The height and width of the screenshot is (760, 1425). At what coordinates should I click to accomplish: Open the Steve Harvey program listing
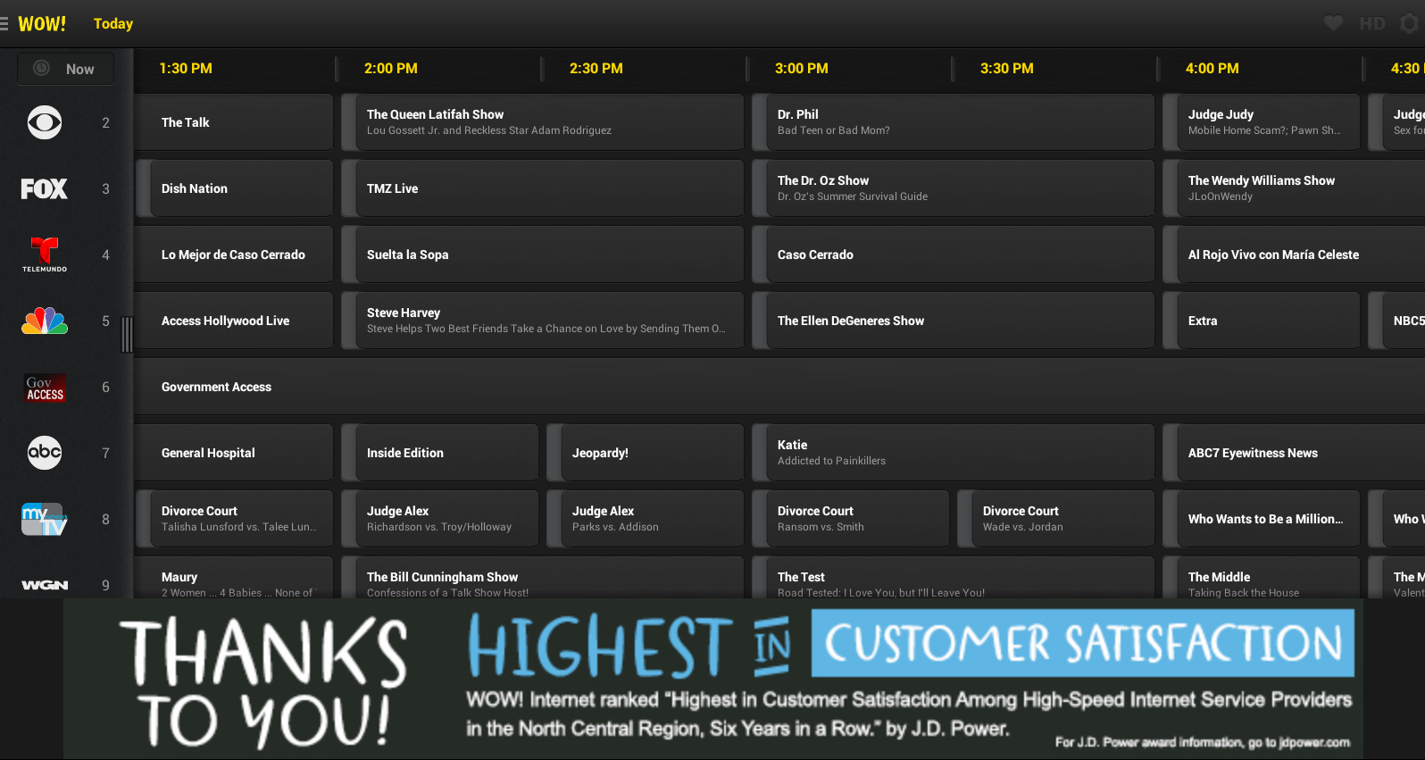point(543,321)
